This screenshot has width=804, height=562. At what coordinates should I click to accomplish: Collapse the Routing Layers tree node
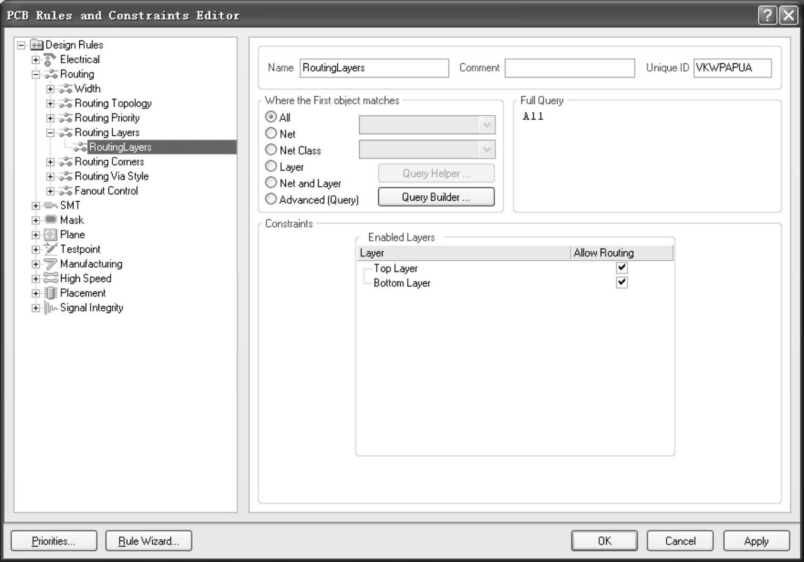pos(50,133)
